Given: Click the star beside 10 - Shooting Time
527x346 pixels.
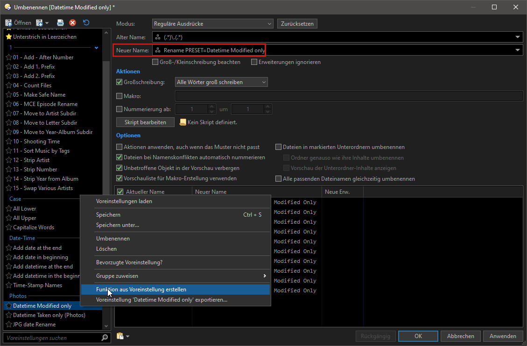Looking at the screenshot, I should pos(9,141).
